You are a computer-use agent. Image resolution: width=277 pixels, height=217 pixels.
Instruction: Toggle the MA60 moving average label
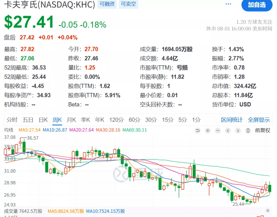point(134,130)
